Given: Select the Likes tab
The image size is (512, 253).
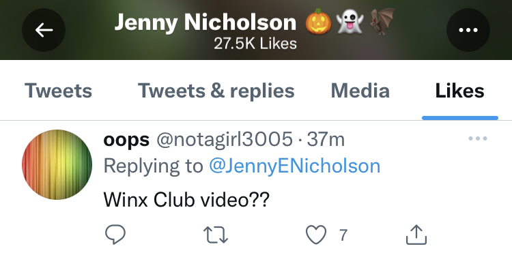Looking at the screenshot, I should (459, 90).
